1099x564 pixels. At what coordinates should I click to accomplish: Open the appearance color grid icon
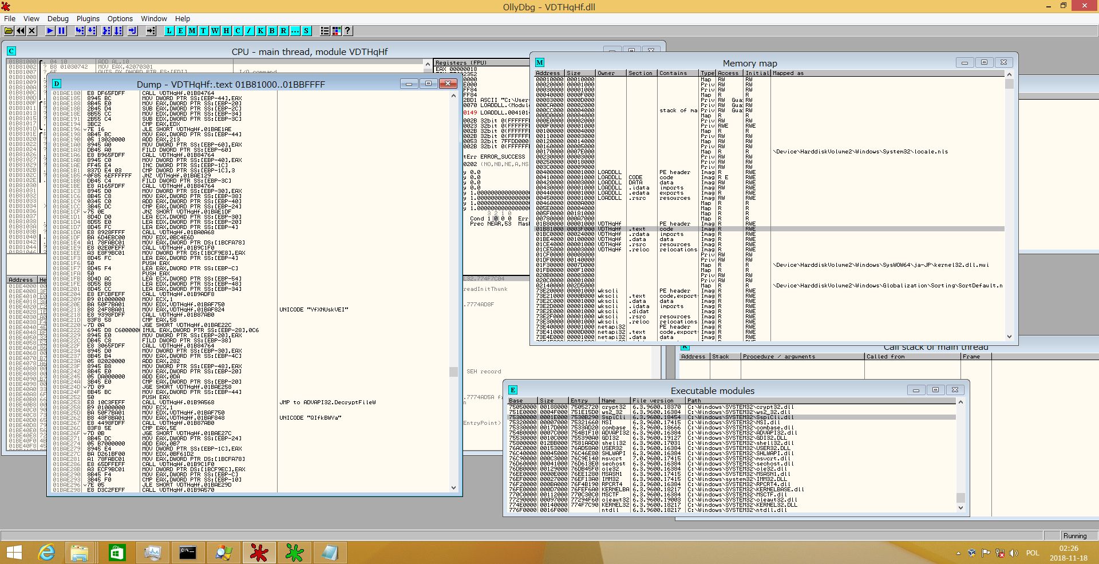337,31
